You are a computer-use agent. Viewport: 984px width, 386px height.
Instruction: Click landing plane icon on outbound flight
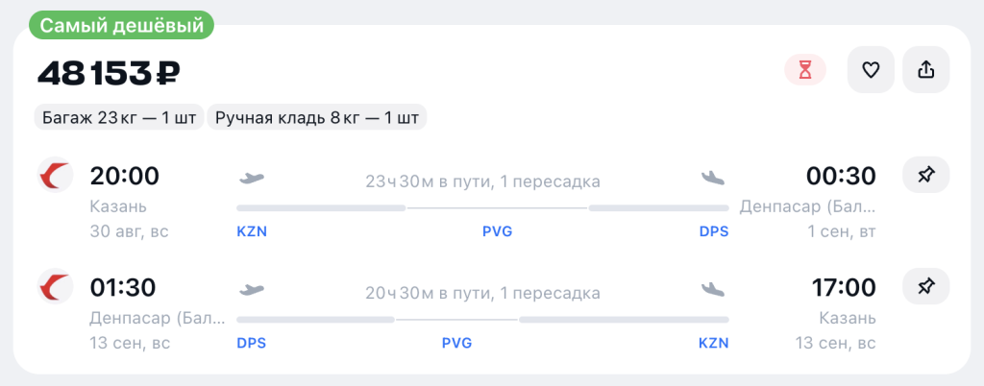coord(713,178)
